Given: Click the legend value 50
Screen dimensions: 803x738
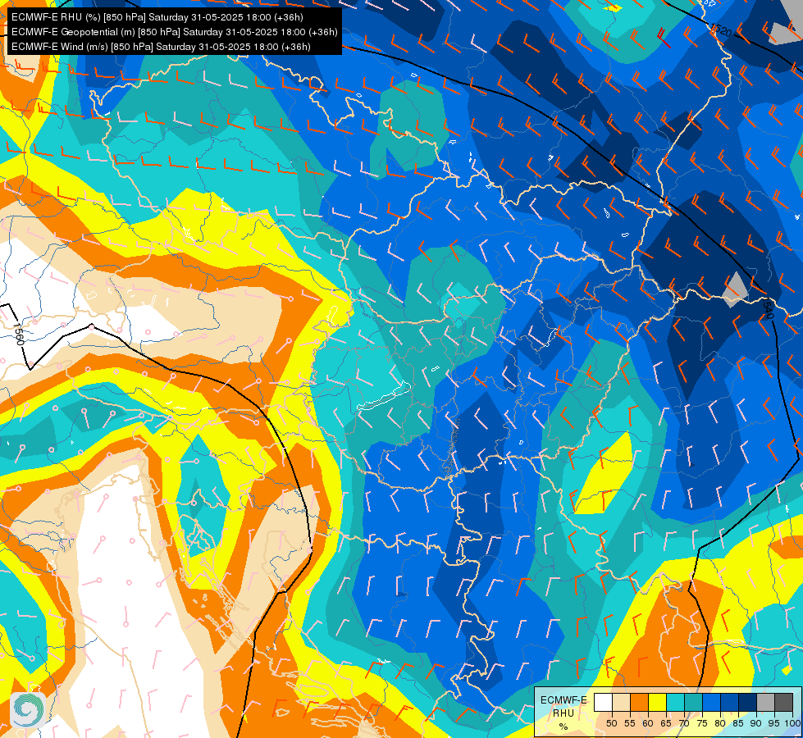Looking at the screenshot, I should tap(611, 723).
